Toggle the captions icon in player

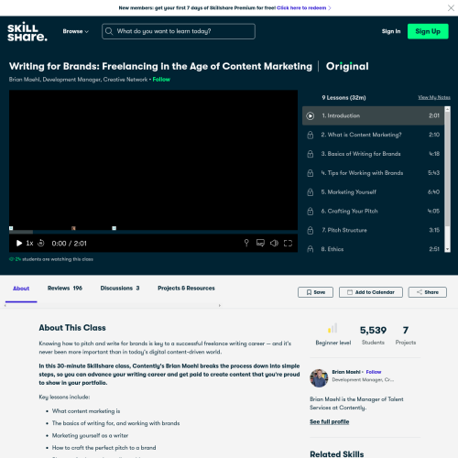[x=260, y=243]
